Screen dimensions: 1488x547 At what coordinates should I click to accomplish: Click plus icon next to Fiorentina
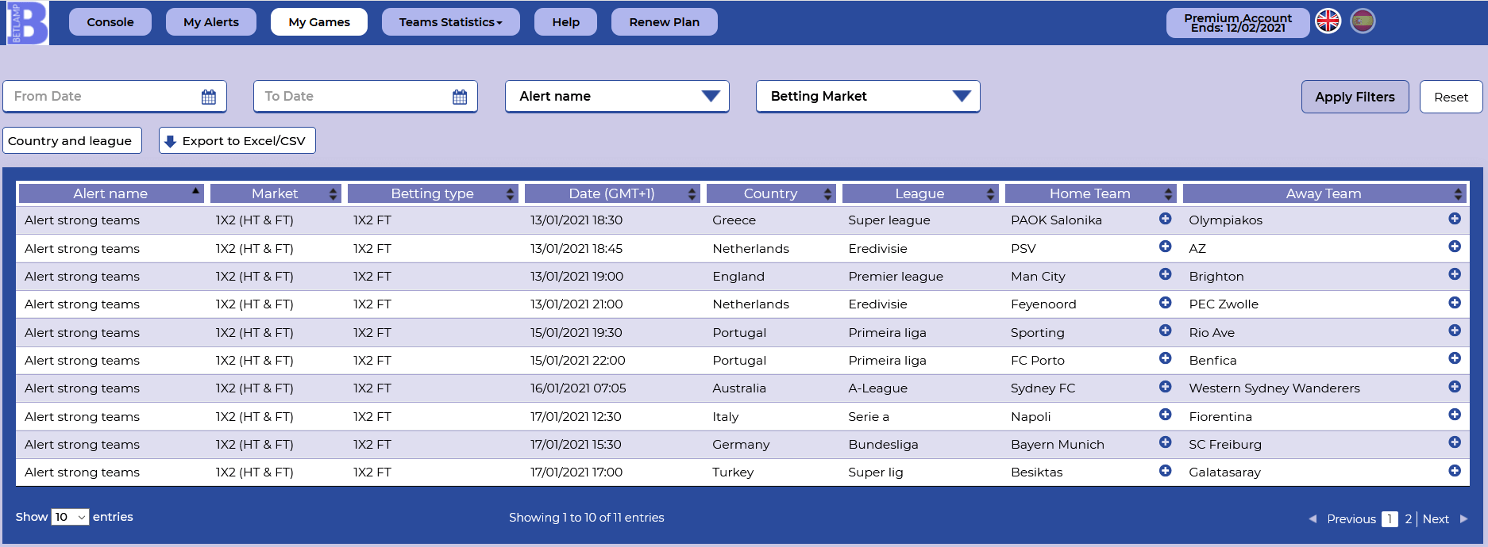pyautogui.click(x=1455, y=415)
